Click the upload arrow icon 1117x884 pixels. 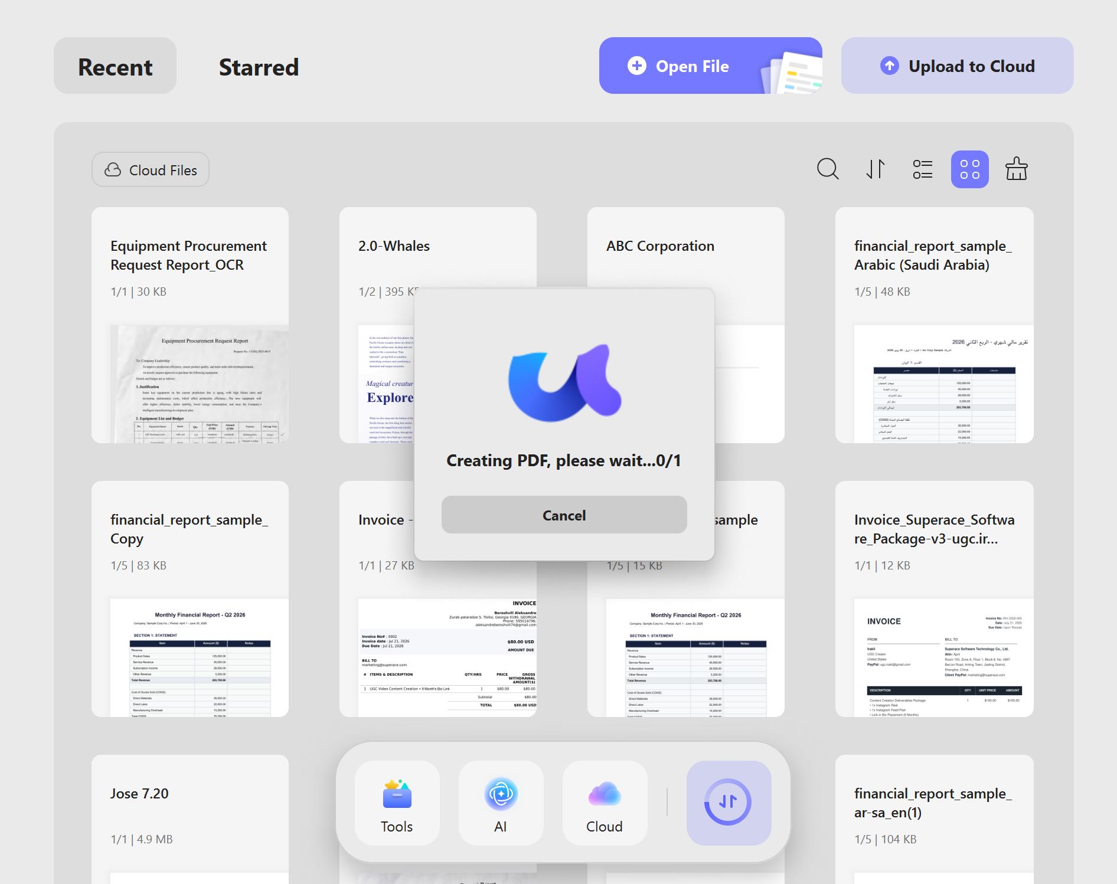click(889, 66)
